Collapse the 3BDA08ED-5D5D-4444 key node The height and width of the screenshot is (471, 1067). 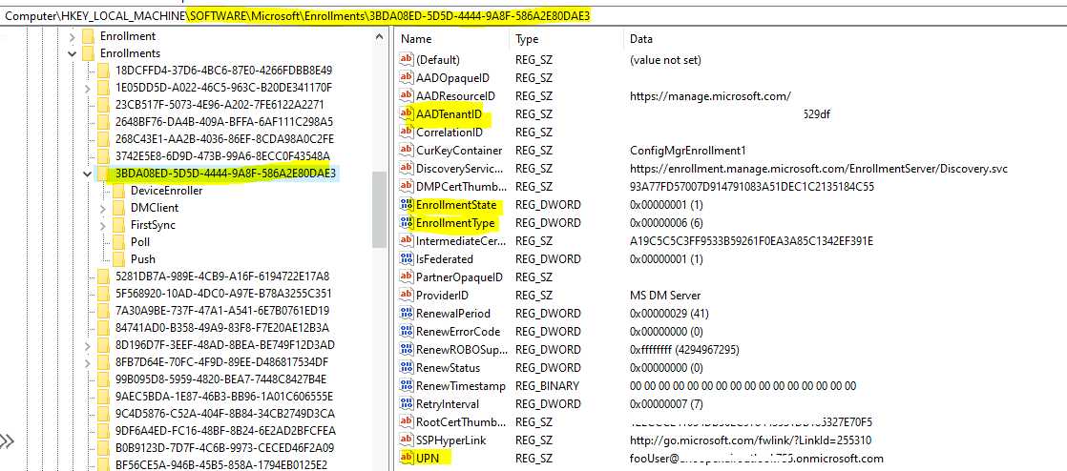click(x=87, y=174)
